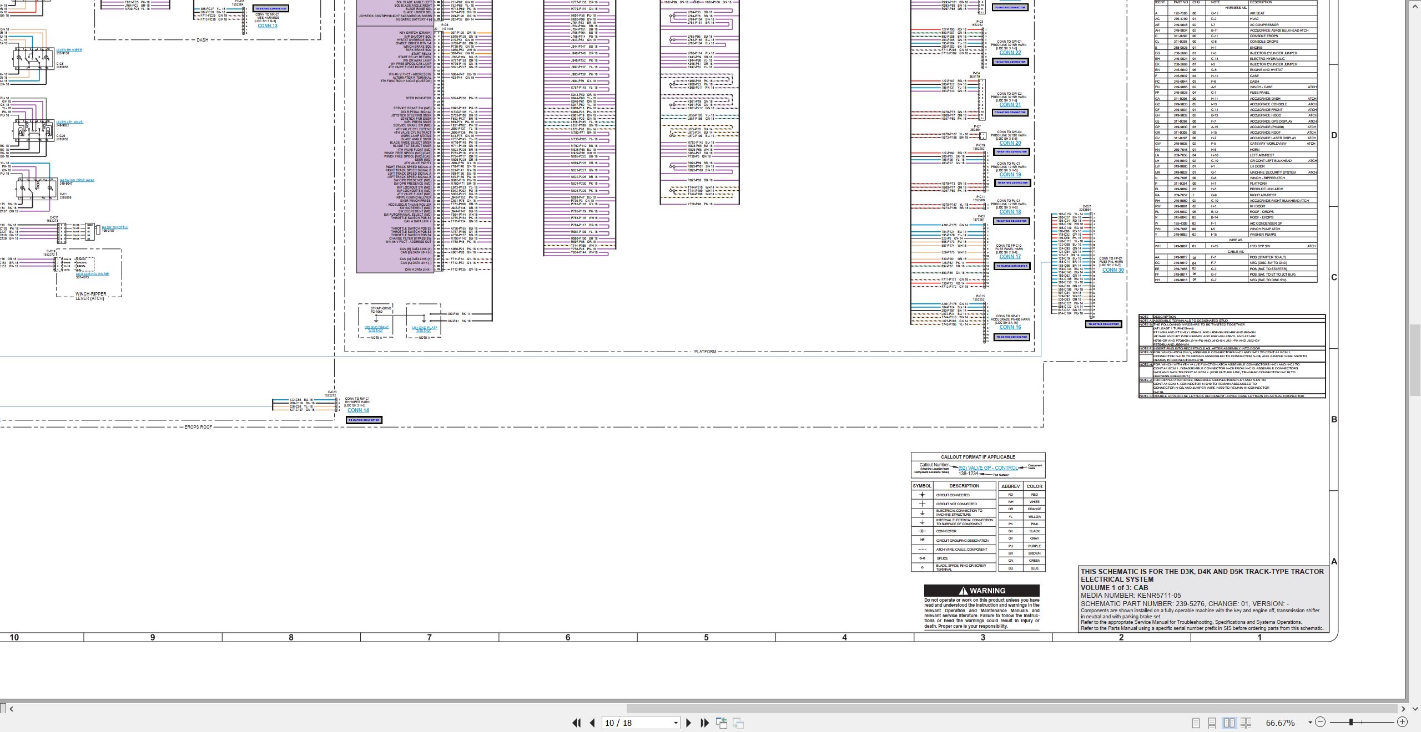Click To Mating Connector under CONN 20
Viewport: 1421px width, 732px height.
(1012, 152)
